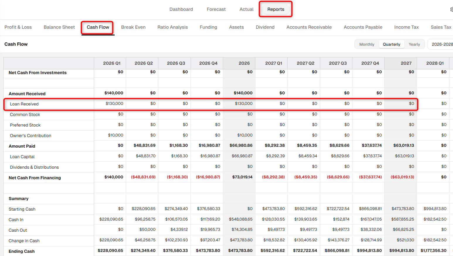Switch to the Actual tab

(247, 9)
